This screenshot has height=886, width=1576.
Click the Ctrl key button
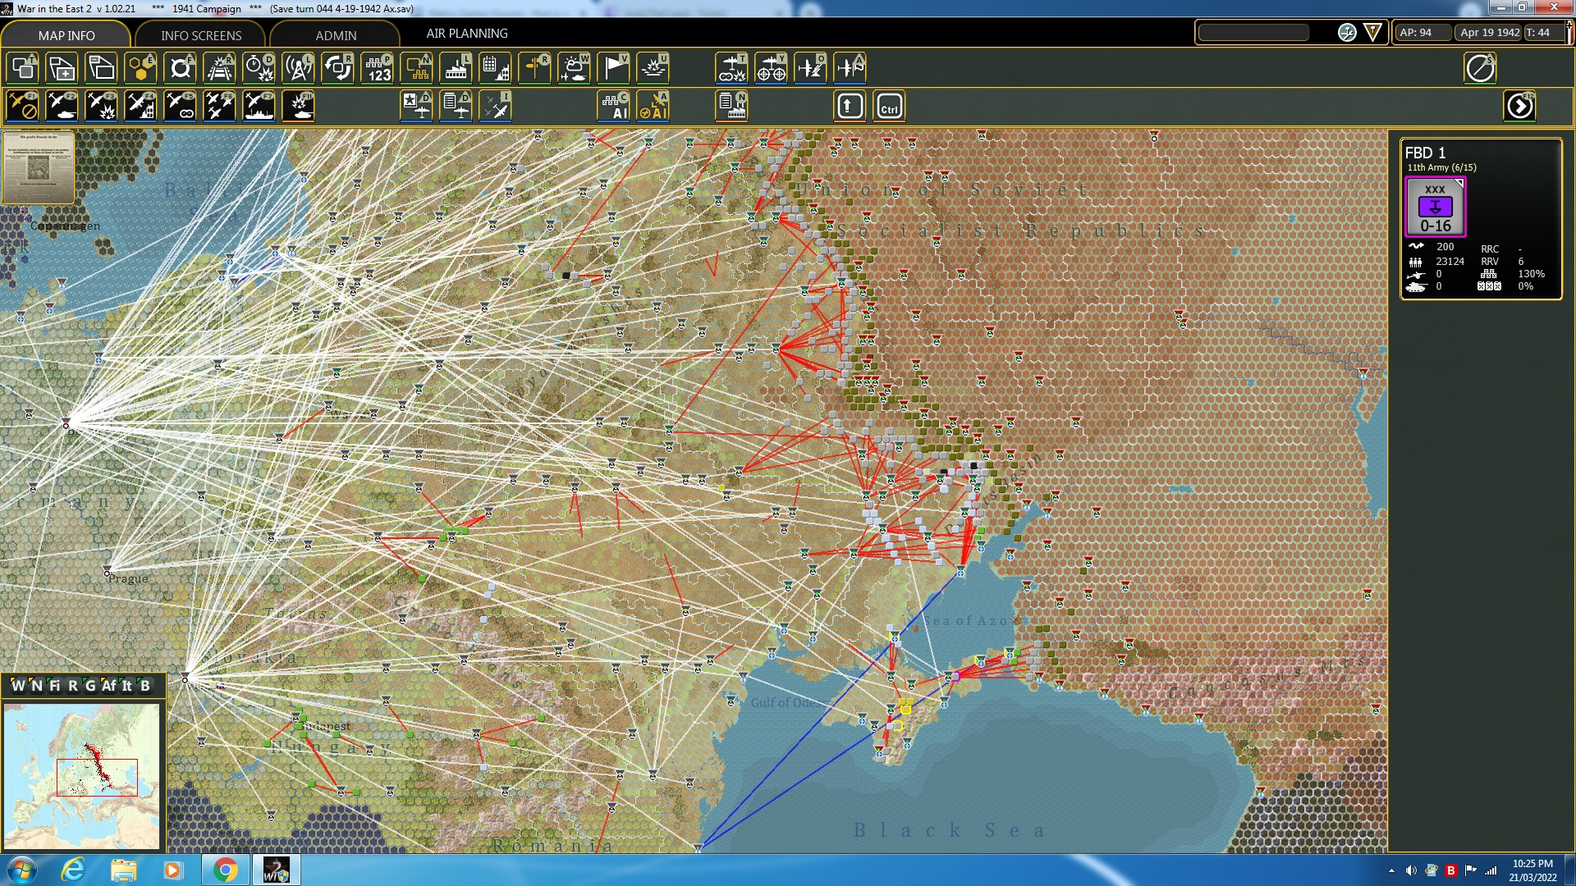click(x=889, y=107)
